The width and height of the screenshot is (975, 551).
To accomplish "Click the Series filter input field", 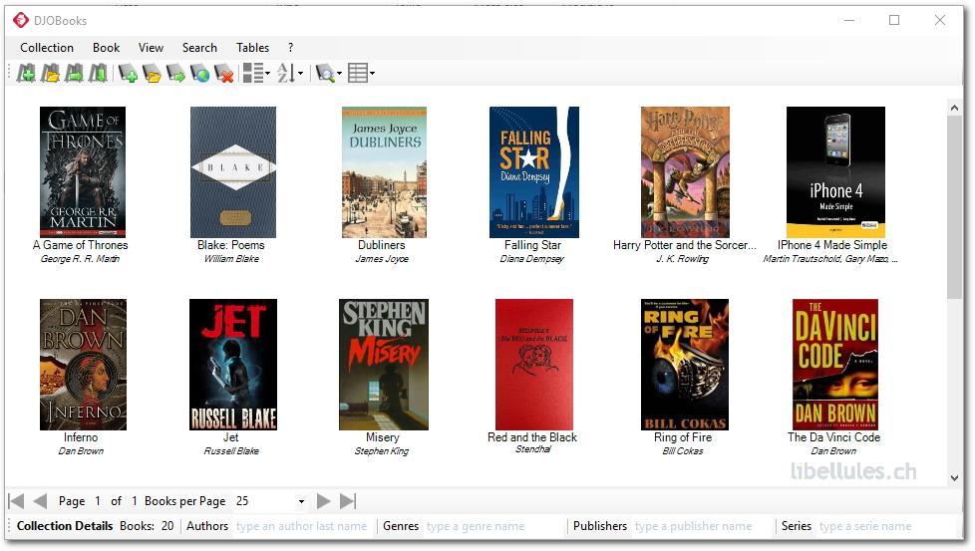I will (886, 526).
